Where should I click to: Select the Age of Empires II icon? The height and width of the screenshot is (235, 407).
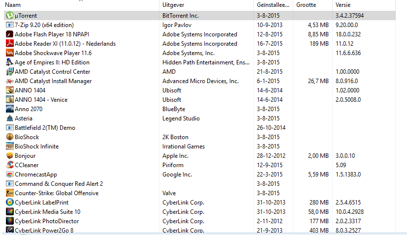[10, 62]
